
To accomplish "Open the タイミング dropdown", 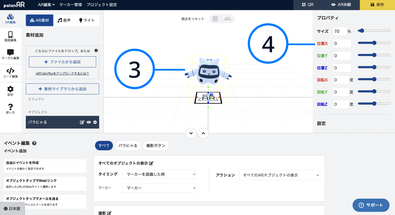I will (x=159, y=174).
